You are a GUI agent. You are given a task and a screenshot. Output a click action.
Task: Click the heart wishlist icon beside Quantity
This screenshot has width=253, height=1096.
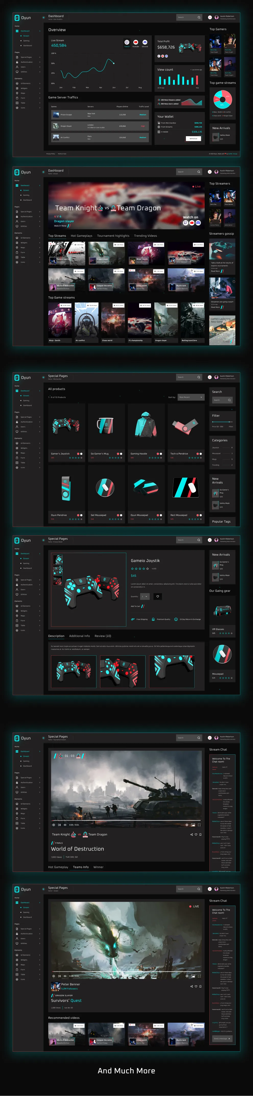click(x=157, y=596)
